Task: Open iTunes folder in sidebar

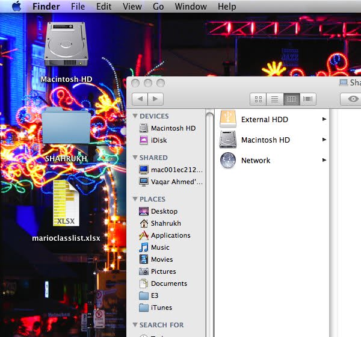Action: point(155,308)
